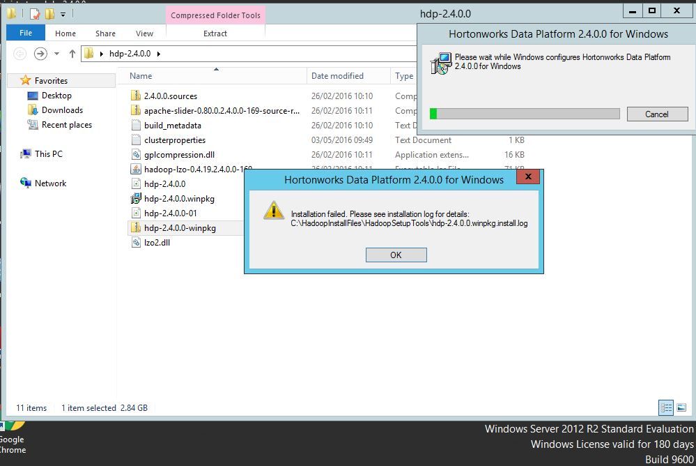Select the file named lzo2.dll
The width and height of the screenshot is (696, 466).
pyautogui.click(x=157, y=243)
